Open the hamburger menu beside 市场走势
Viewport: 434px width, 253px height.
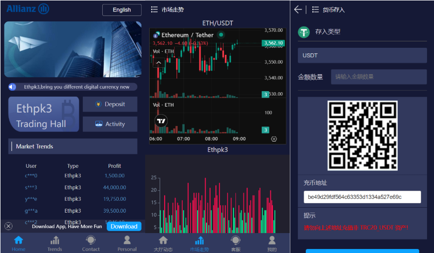pos(154,9)
